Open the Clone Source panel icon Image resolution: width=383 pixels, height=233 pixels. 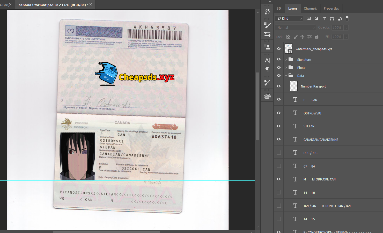(x=267, y=47)
